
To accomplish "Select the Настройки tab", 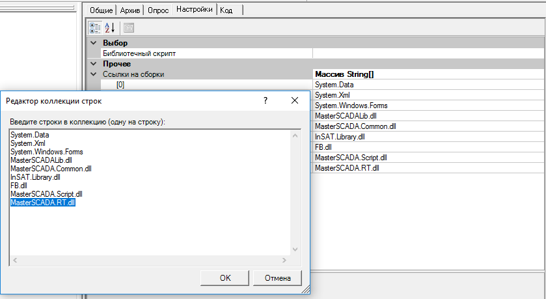I will tap(195, 9).
